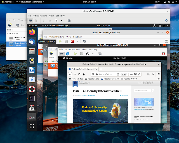This screenshot has height=143, width=179.
Task: Click power button in fedora31server window
Action: pyautogui.click(x=88, y=54)
